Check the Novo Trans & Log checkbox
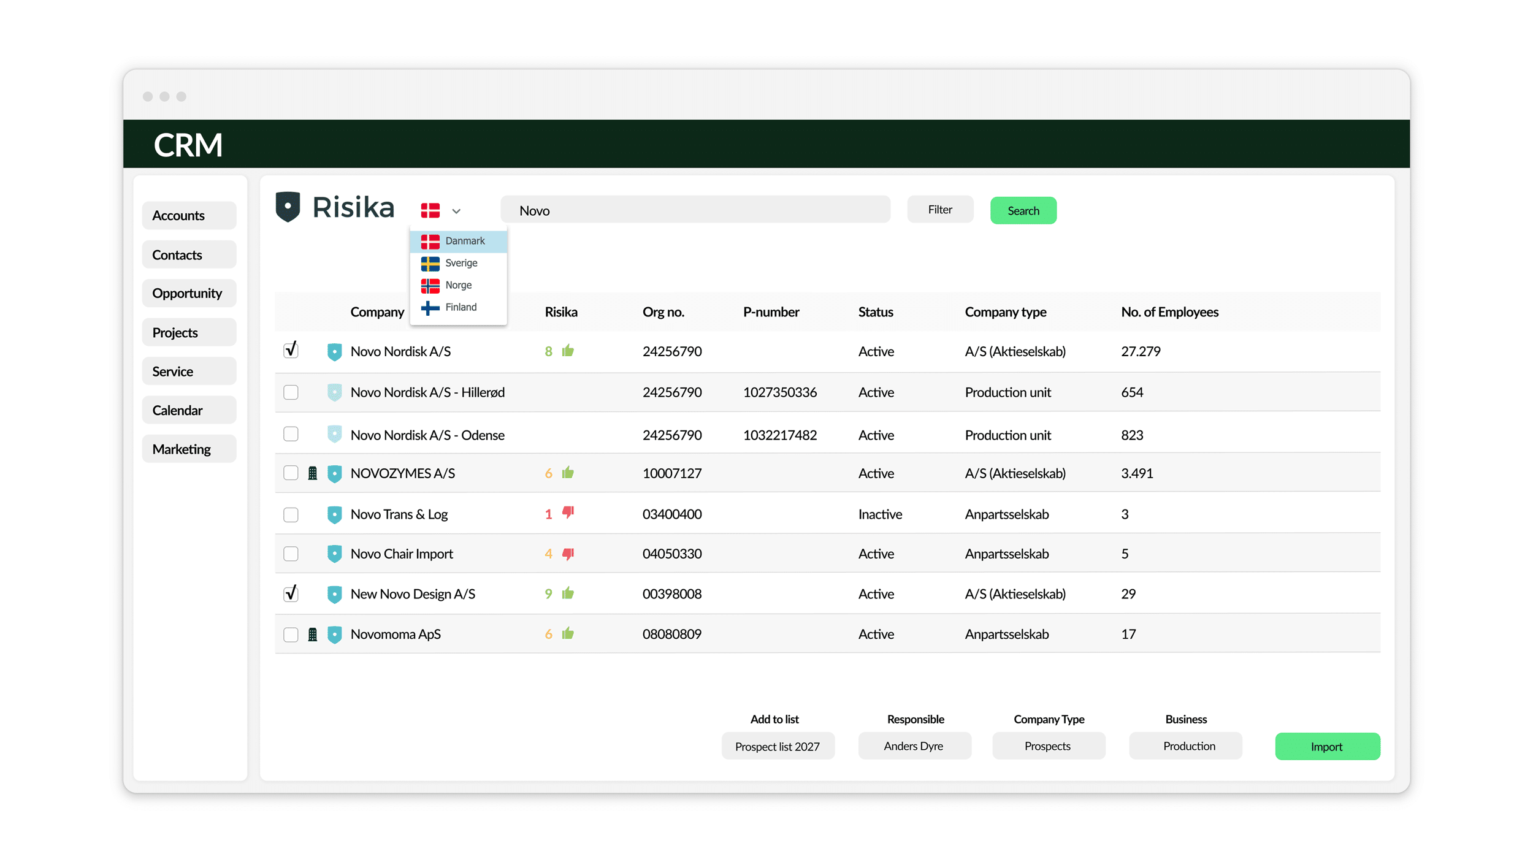The image size is (1533, 862). (x=291, y=514)
